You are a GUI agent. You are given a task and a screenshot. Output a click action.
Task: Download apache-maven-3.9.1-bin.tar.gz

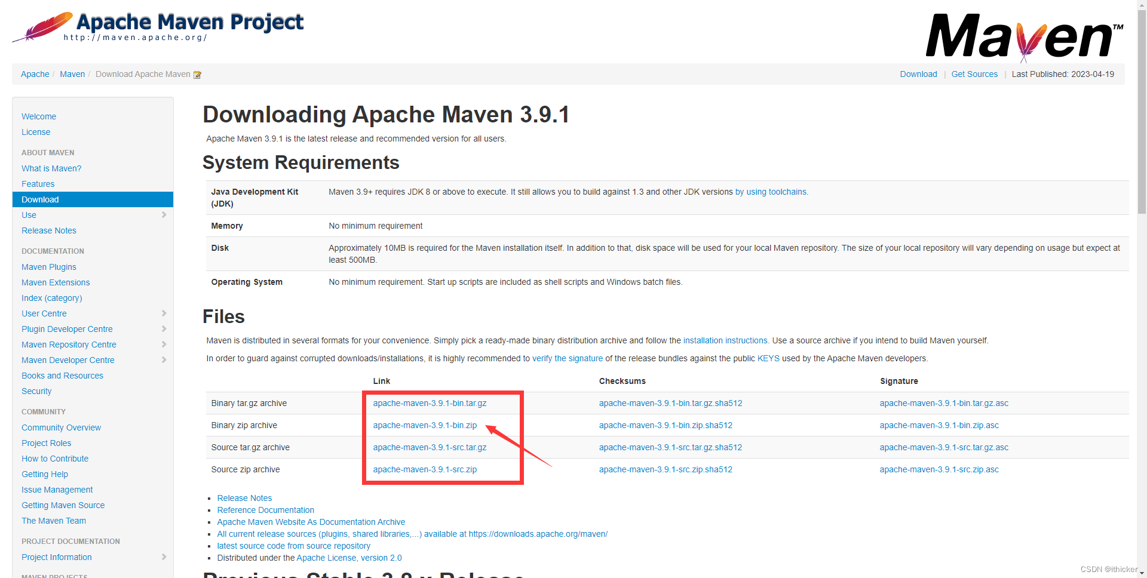pyautogui.click(x=430, y=403)
